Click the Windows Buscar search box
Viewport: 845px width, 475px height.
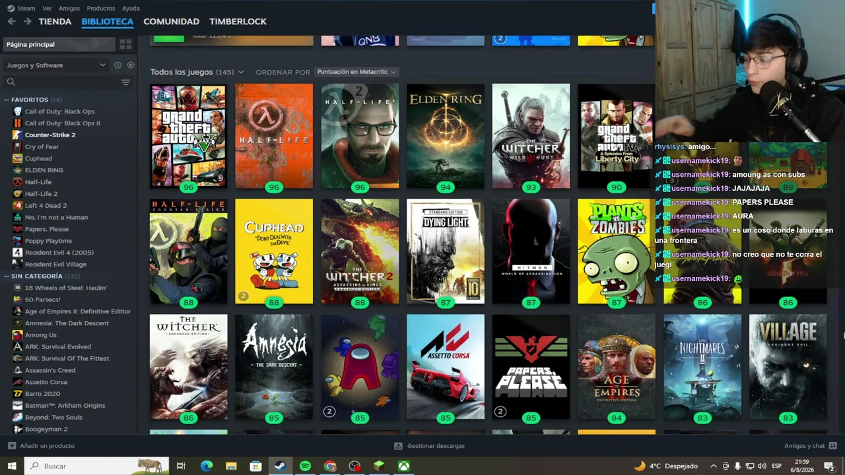(x=96, y=466)
